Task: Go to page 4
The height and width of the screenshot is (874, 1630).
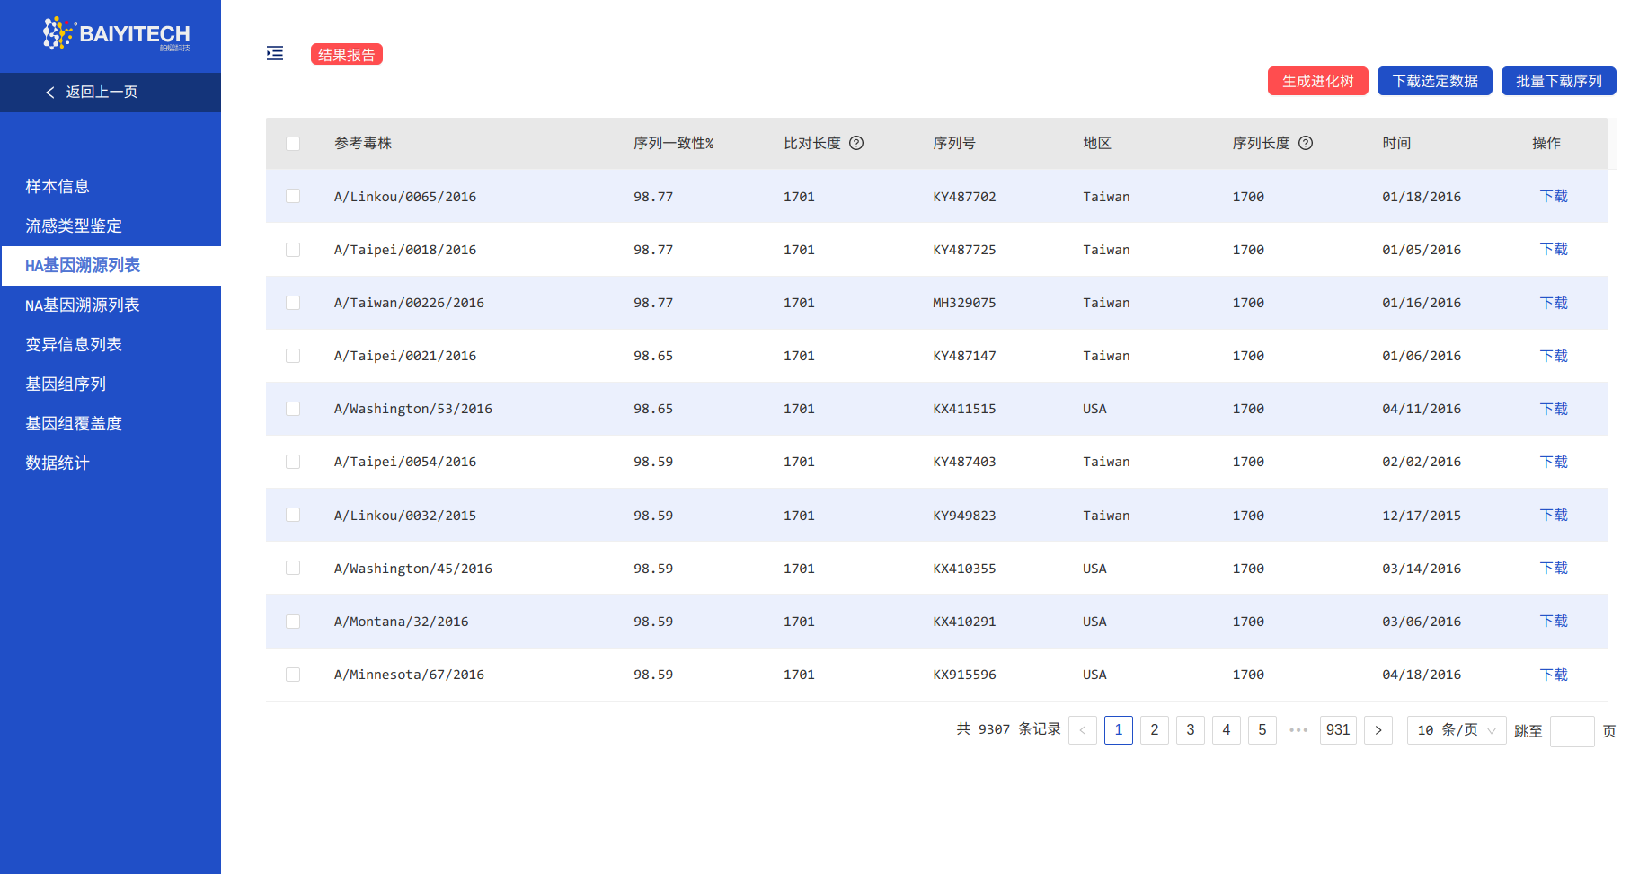Action: [x=1227, y=730]
